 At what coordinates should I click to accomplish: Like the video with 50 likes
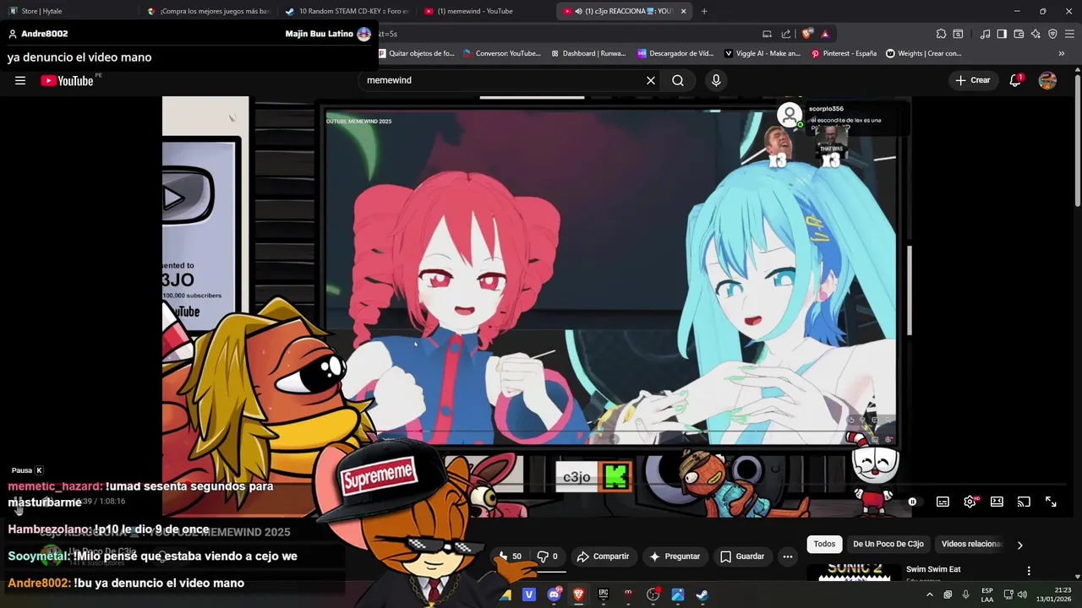coord(510,556)
